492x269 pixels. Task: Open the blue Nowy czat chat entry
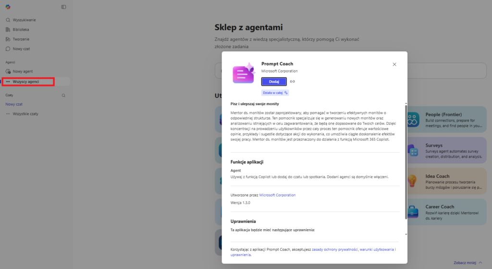(x=14, y=104)
